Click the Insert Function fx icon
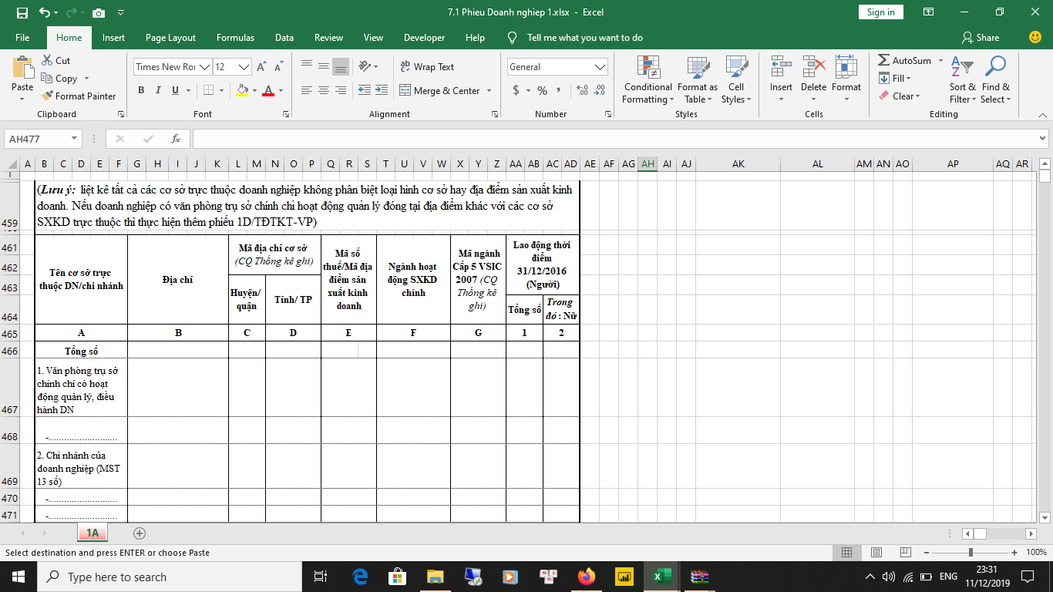Screen dimensions: 1053x592 (176, 139)
